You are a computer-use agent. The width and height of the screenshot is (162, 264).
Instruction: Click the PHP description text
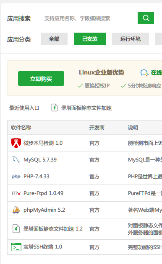[x=145, y=177]
